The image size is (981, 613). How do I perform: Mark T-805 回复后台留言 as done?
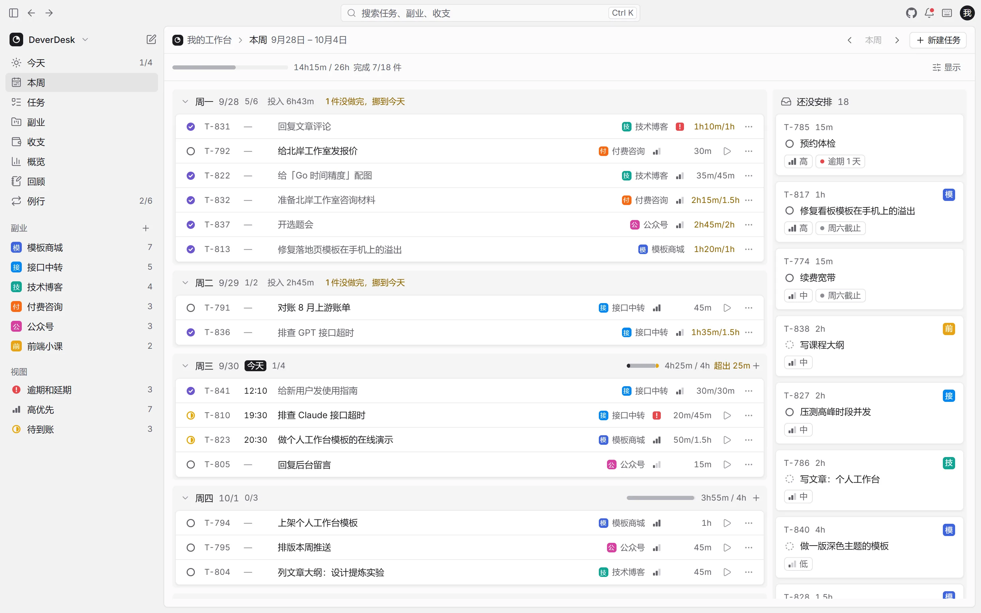point(190,465)
